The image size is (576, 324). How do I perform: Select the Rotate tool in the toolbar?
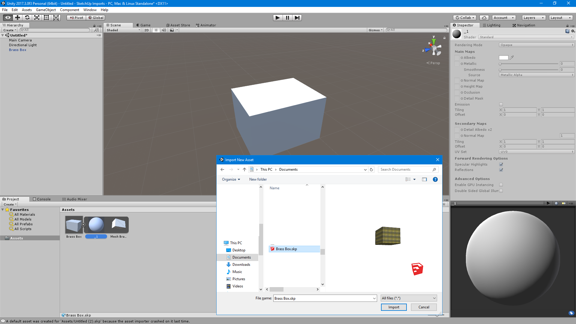click(27, 18)
